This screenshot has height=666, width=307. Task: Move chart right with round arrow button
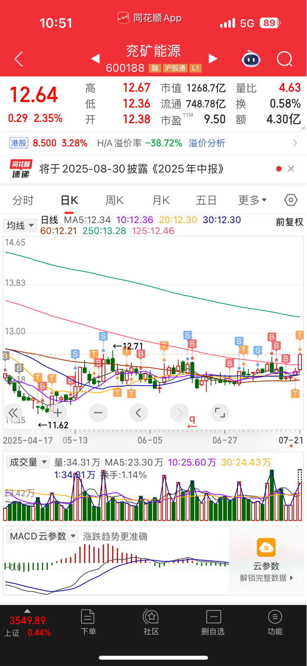[x=180, y=412]
